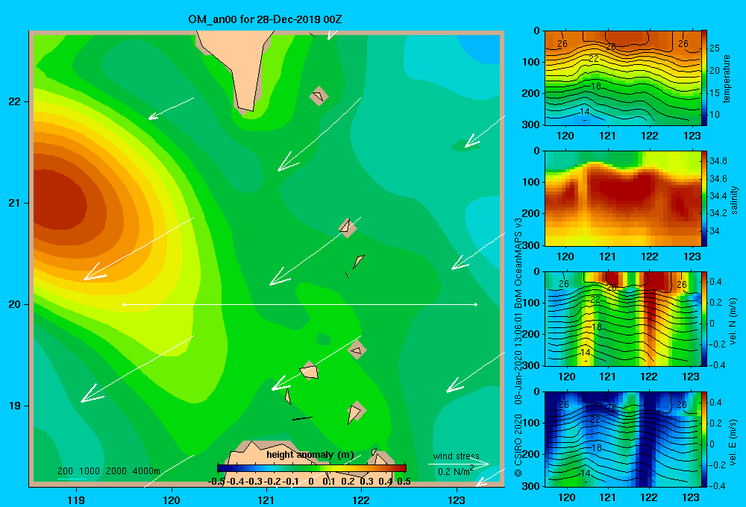Click the '0.2 N/m2' wind scale value

455,471
